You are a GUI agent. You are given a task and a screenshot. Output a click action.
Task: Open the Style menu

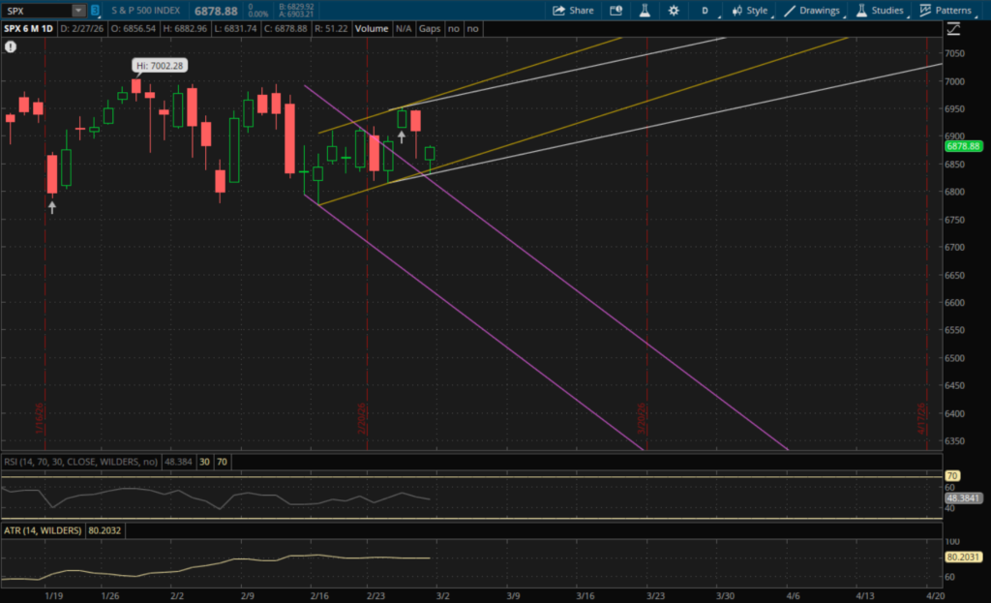pos(750,11)
